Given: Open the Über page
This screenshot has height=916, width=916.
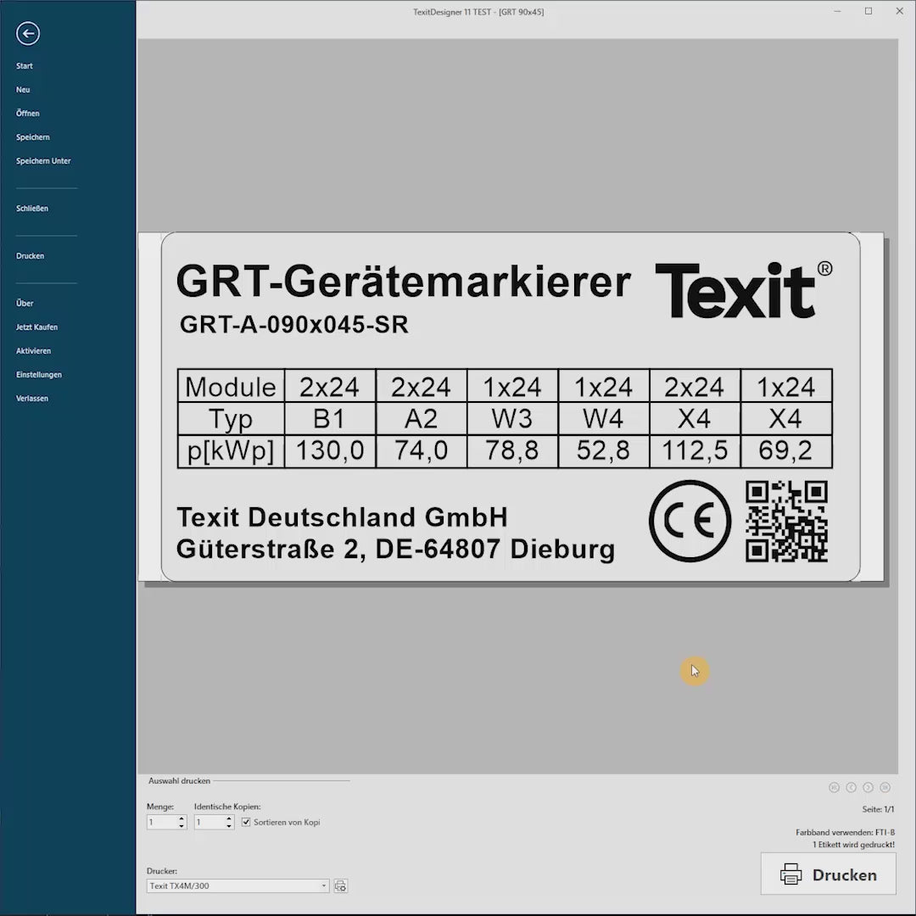Looking at the screenshot, I should tap(25, 303).
